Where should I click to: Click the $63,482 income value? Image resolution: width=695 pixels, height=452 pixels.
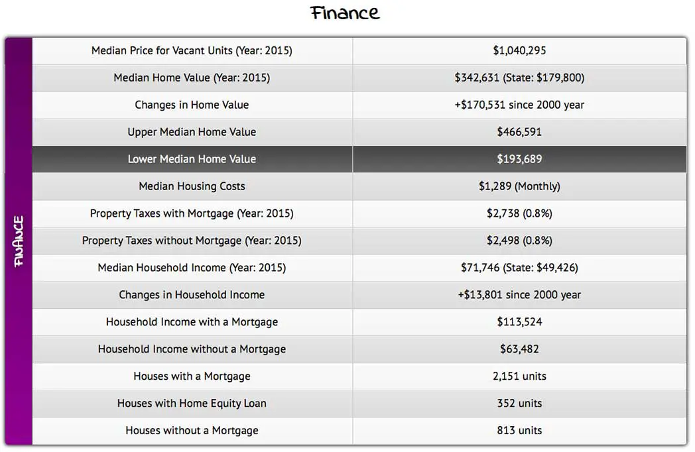click(x=519, y=349)
